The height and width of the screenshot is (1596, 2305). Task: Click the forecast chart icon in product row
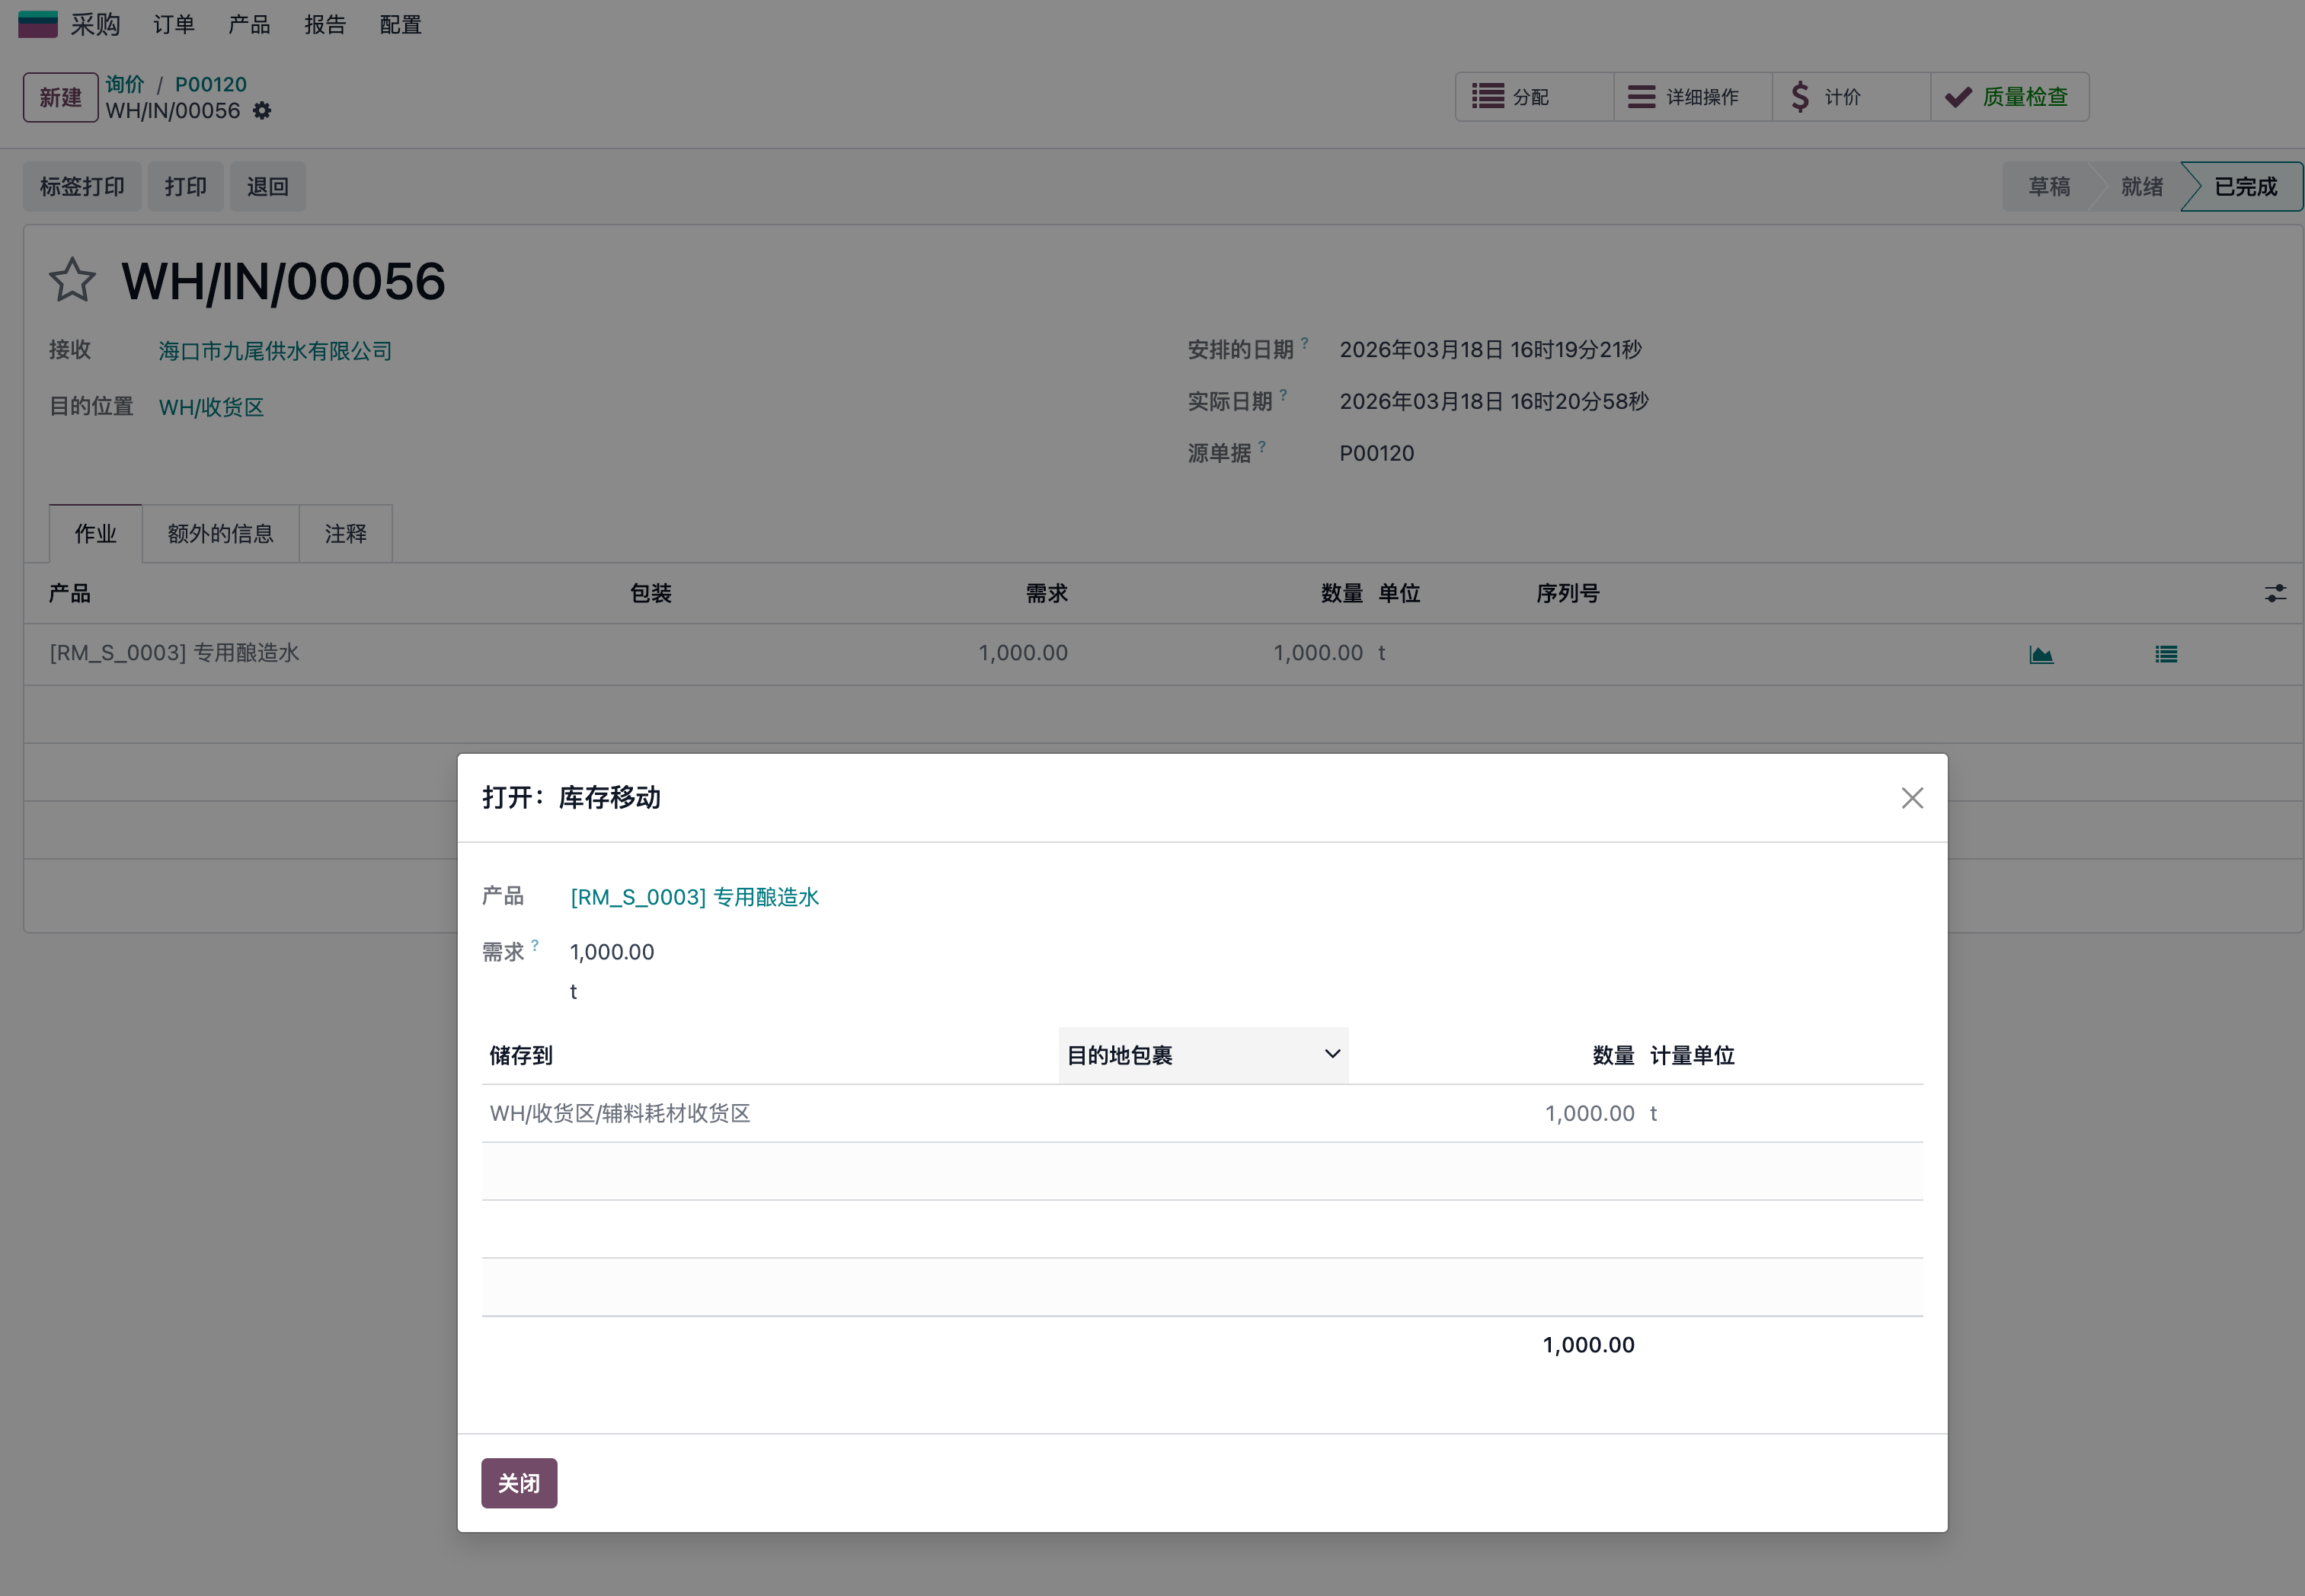(x=2041, y=654)
